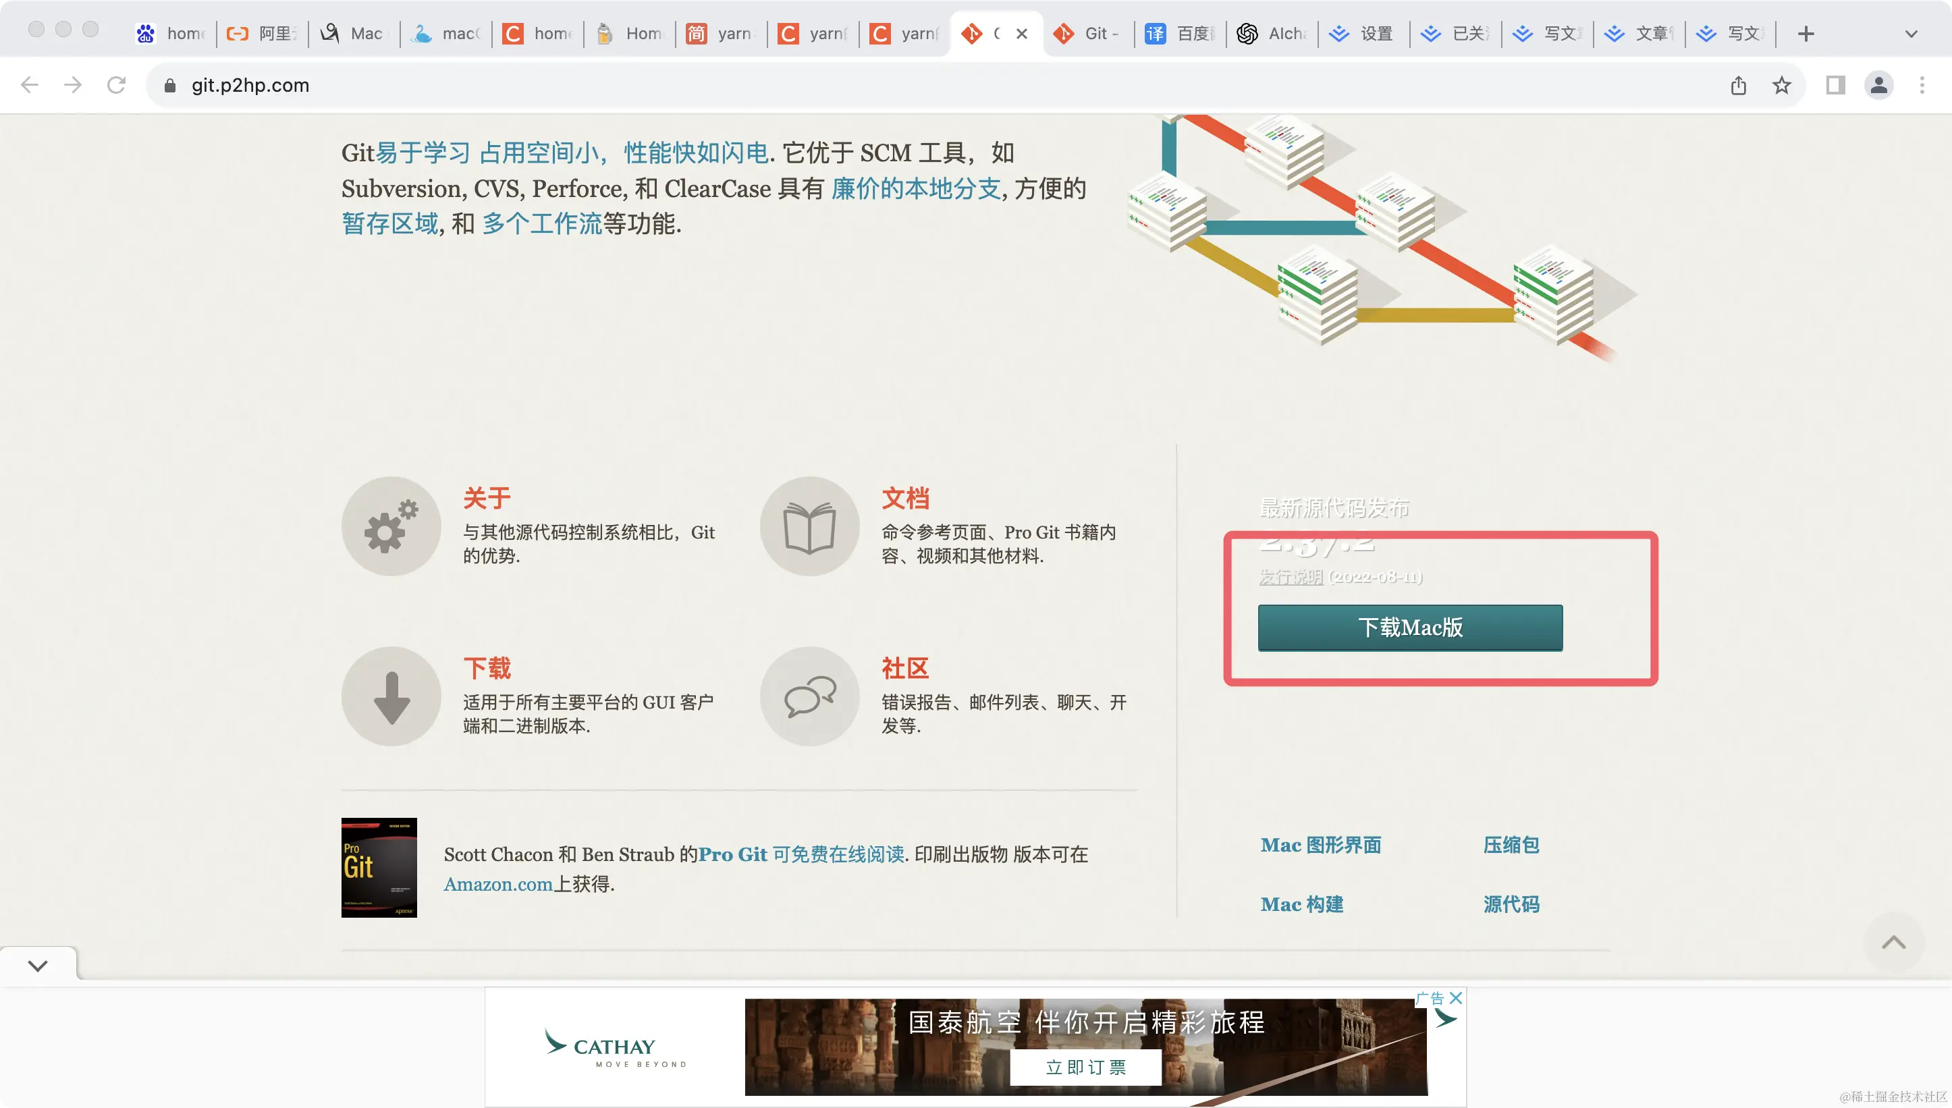Open Chrome three-dot menu
Image resolution: width=1952 pixels, height=1108 pixels.
[1922, 85]
